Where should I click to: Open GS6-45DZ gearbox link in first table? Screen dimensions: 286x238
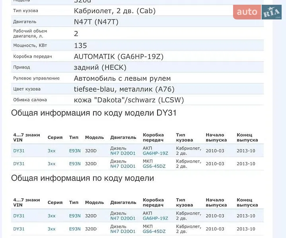[154, 166]
